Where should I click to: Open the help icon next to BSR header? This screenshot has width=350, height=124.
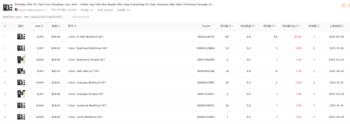tap(42, 26)
